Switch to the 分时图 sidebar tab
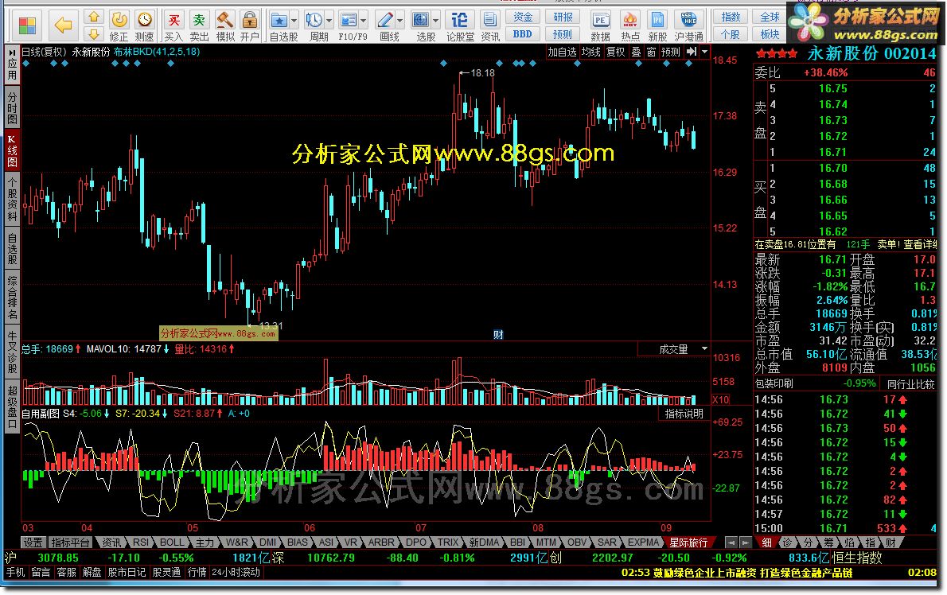947x595 pixels. pyautogui.click(x=11, y=107)
